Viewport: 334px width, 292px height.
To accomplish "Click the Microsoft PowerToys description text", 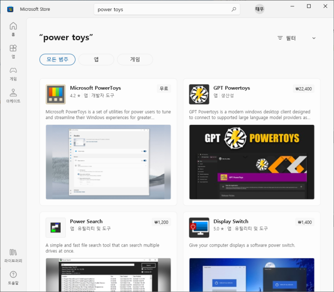I will click(108, 115).
